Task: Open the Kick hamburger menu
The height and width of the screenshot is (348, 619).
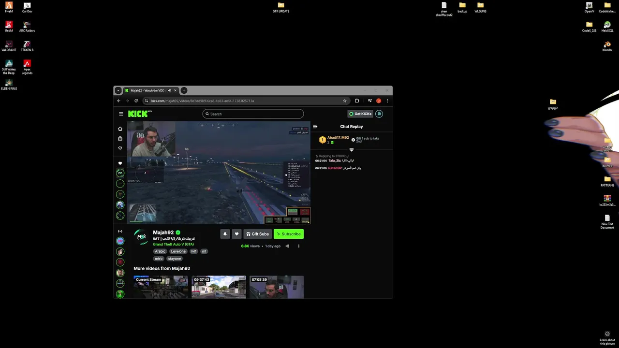Action: coord(121,114)
